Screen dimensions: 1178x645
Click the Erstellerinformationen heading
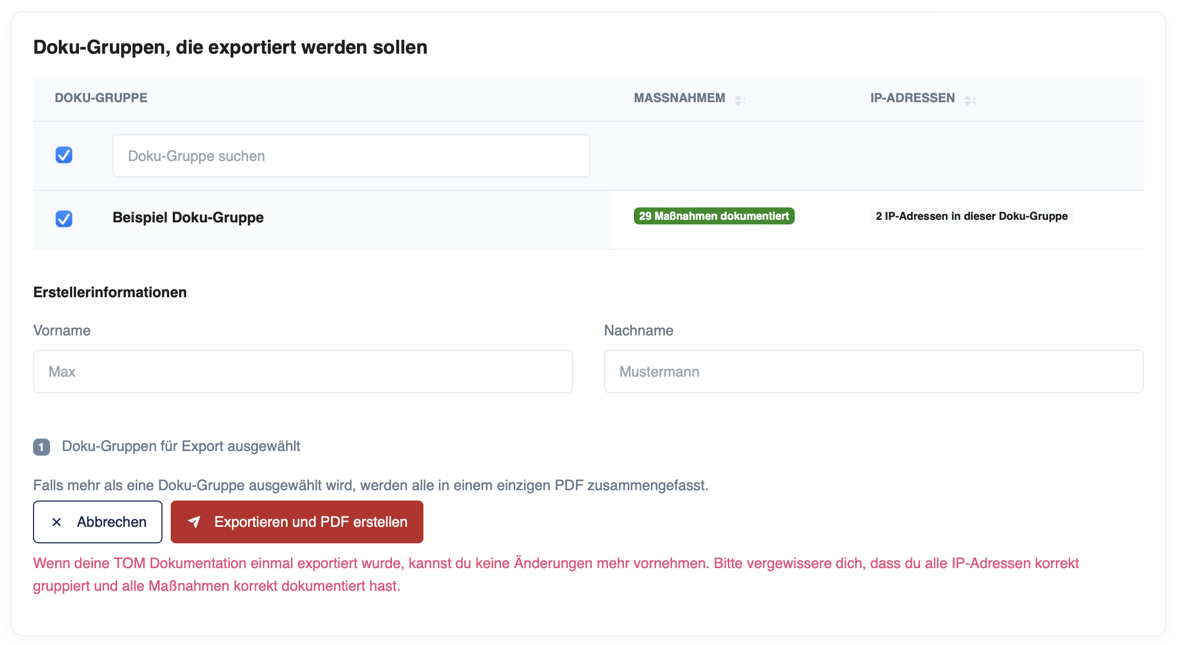[x=110, y=292]
